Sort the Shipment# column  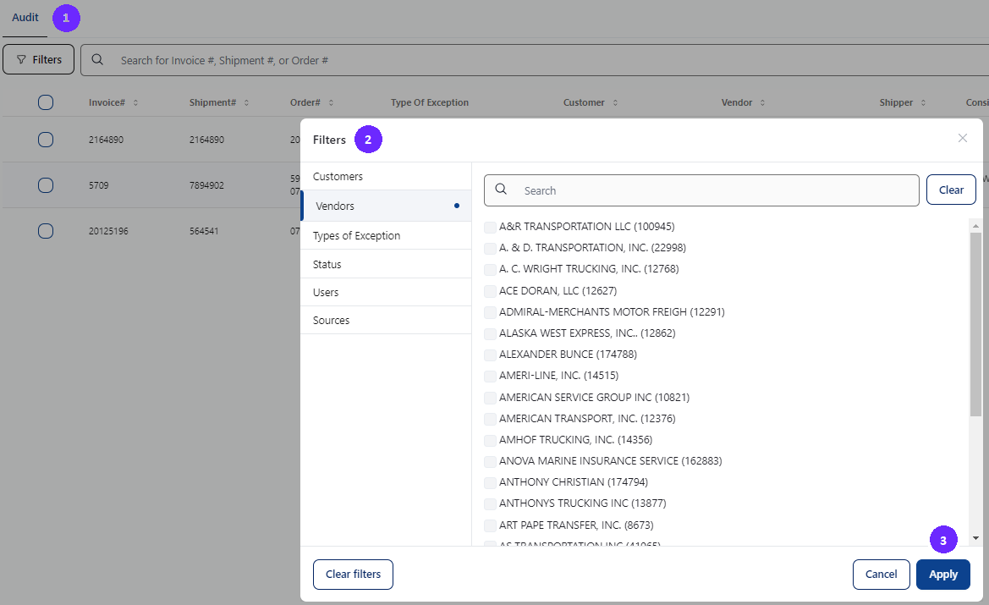coord(245,102)
